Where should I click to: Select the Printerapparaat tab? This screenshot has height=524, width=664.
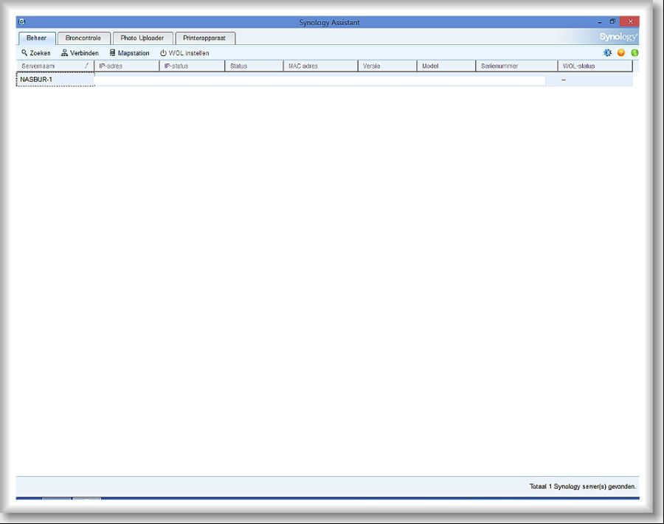pos(204,38)
